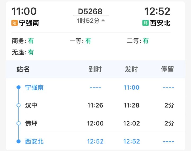Viewport: 191px width, 151px height.
Task: Click the filled dot marker for 宁强南
Action: (19, 87)
